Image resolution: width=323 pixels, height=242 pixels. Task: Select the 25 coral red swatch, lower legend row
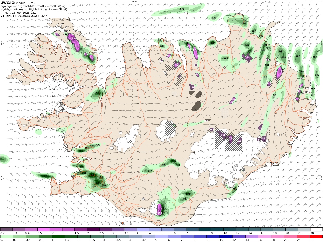303,237
